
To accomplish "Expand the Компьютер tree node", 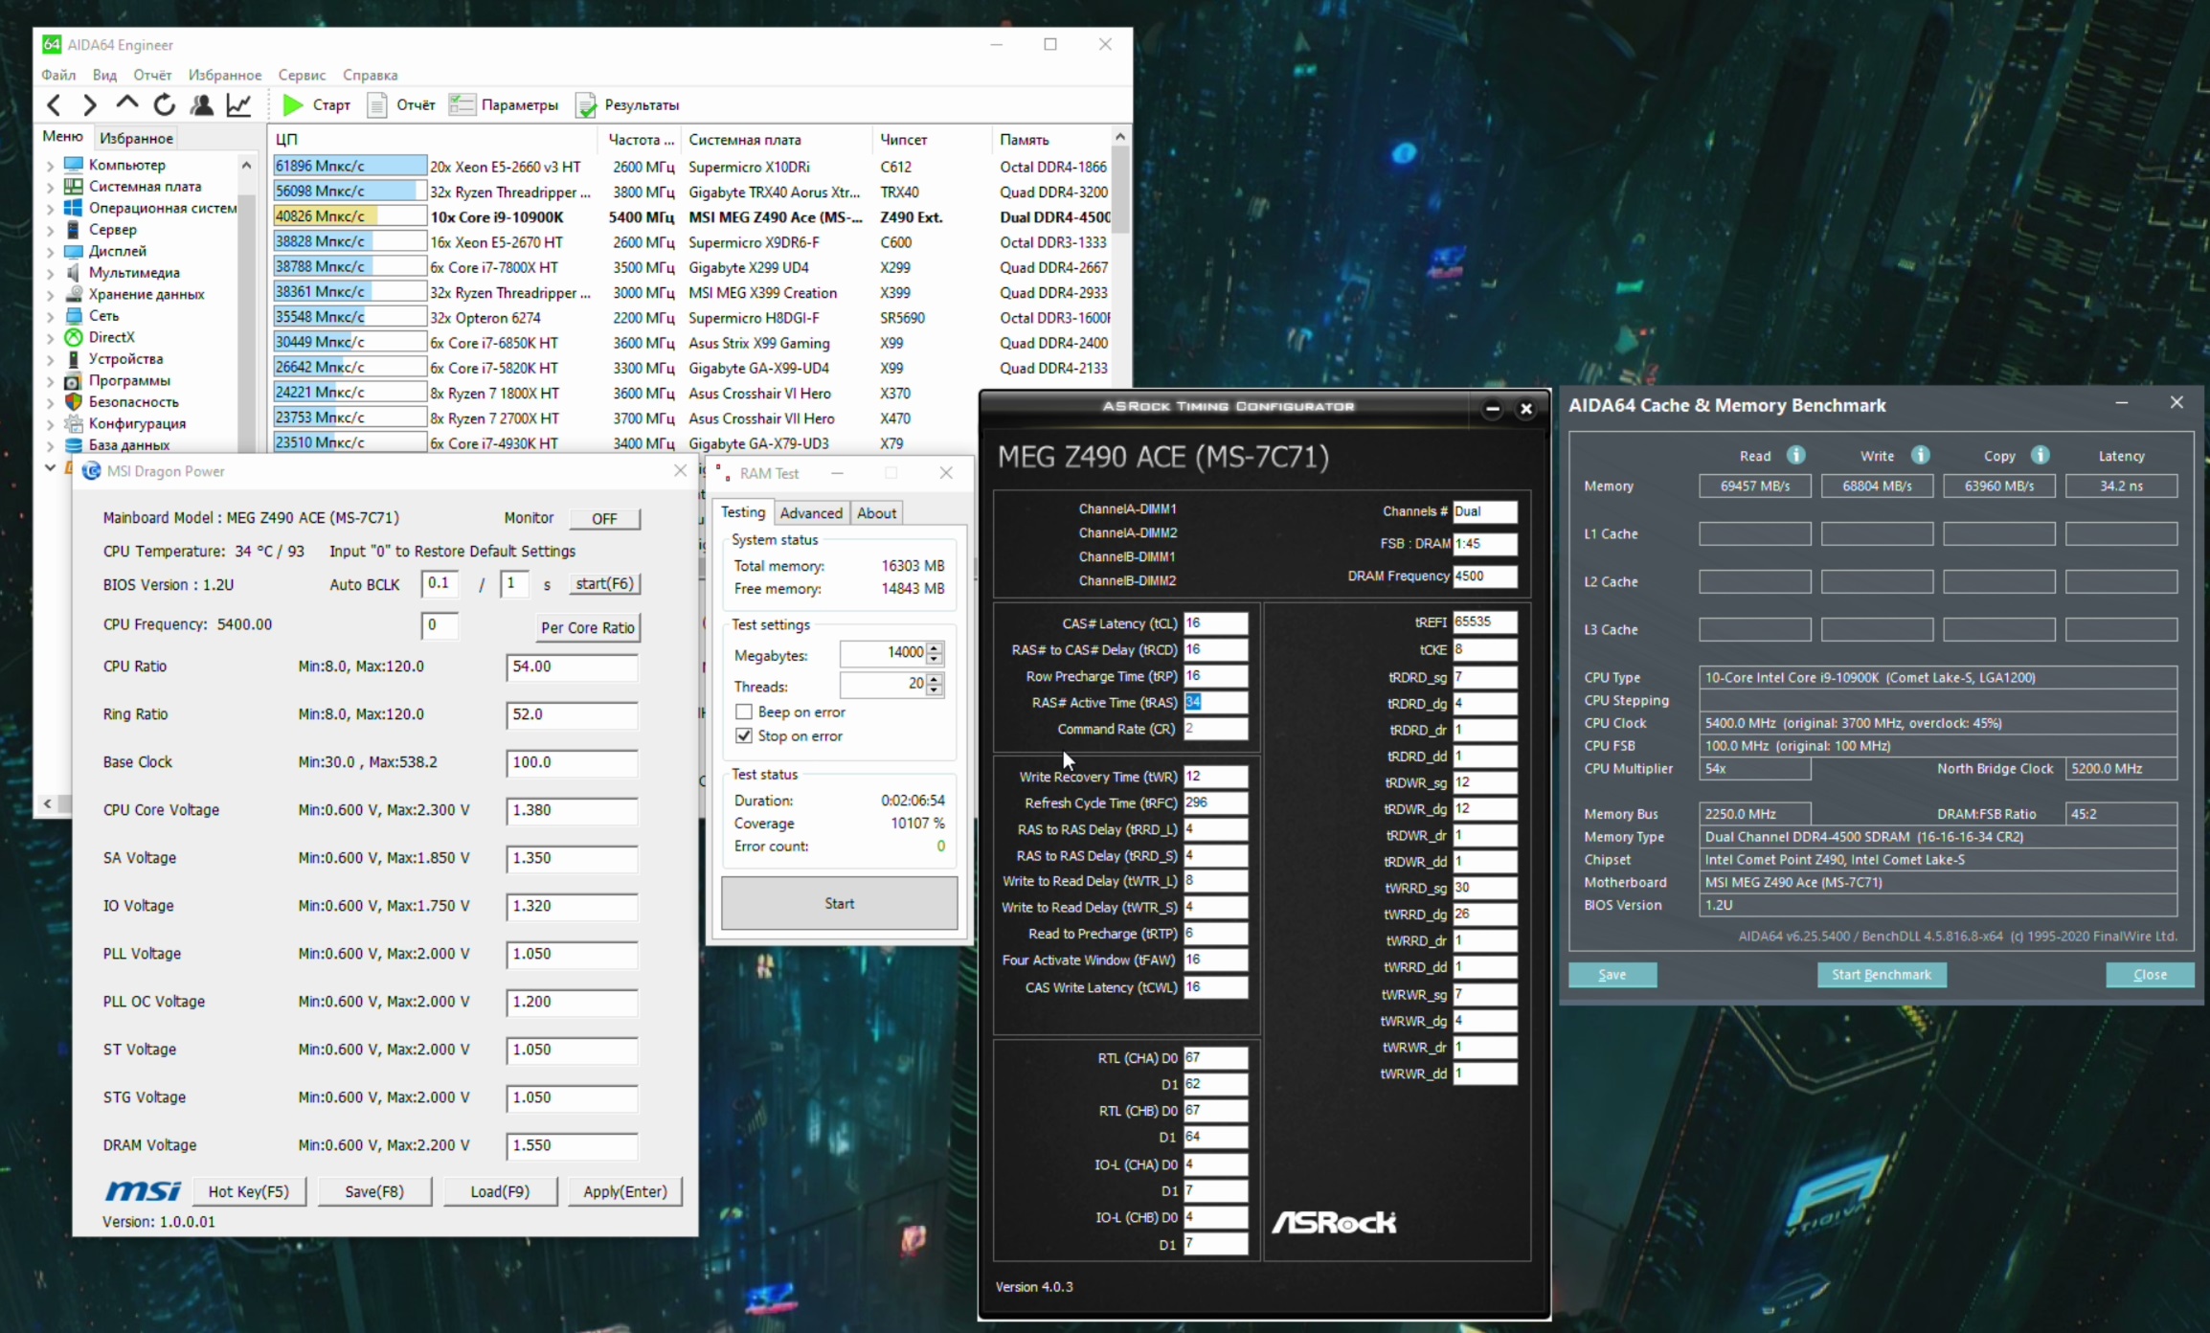I will (50, 165).
